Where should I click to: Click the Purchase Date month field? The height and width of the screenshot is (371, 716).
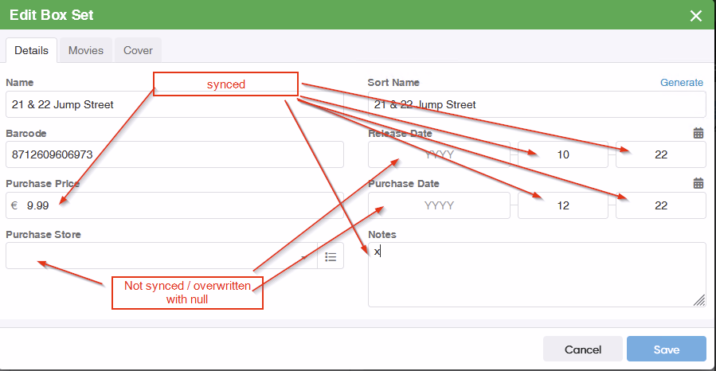[563, 205]
